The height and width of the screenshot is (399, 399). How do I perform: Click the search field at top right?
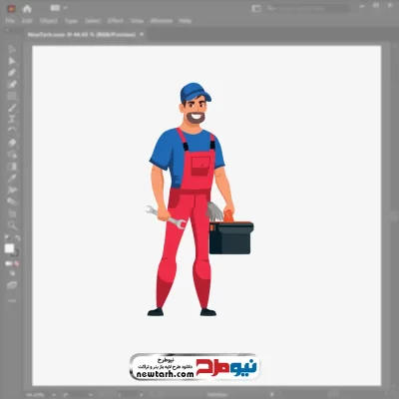[307, 8]
